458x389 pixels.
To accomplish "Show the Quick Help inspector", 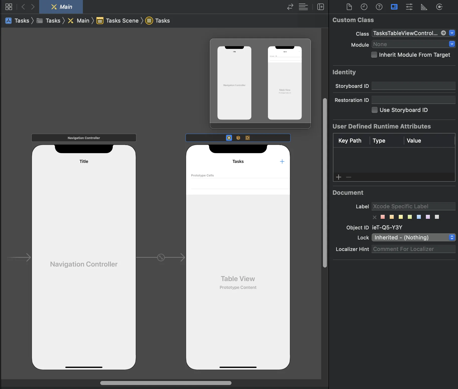I will pyautogui.click(x=379, y=7).
